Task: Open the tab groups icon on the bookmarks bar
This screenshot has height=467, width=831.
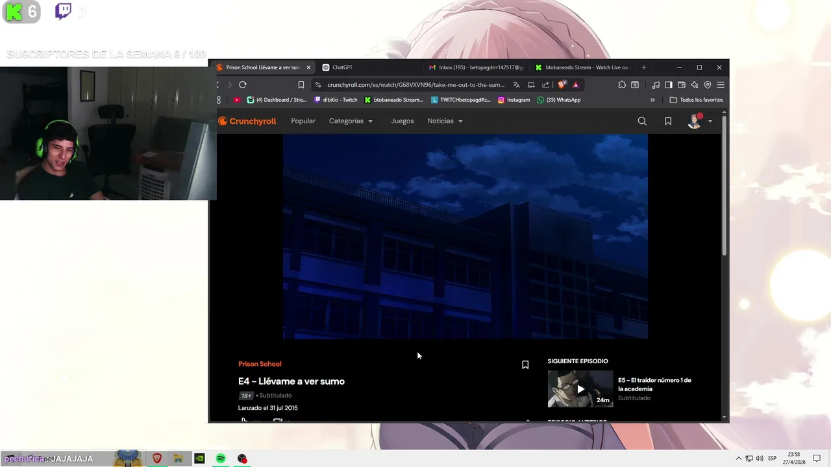Action: click(219, 100)
